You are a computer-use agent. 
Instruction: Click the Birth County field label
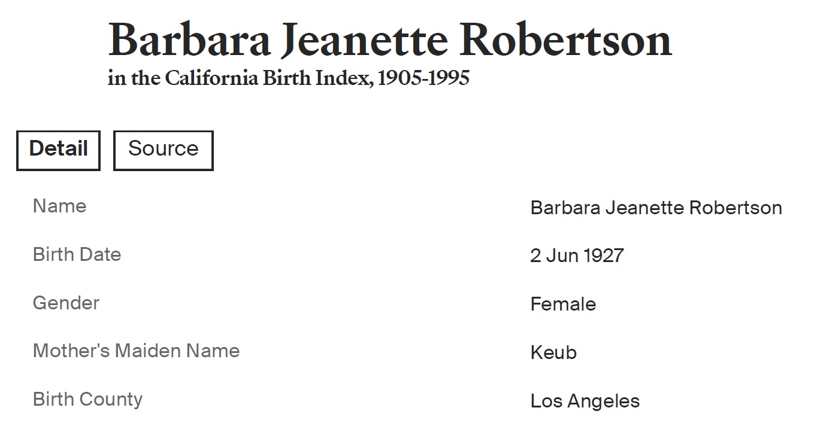87,399
